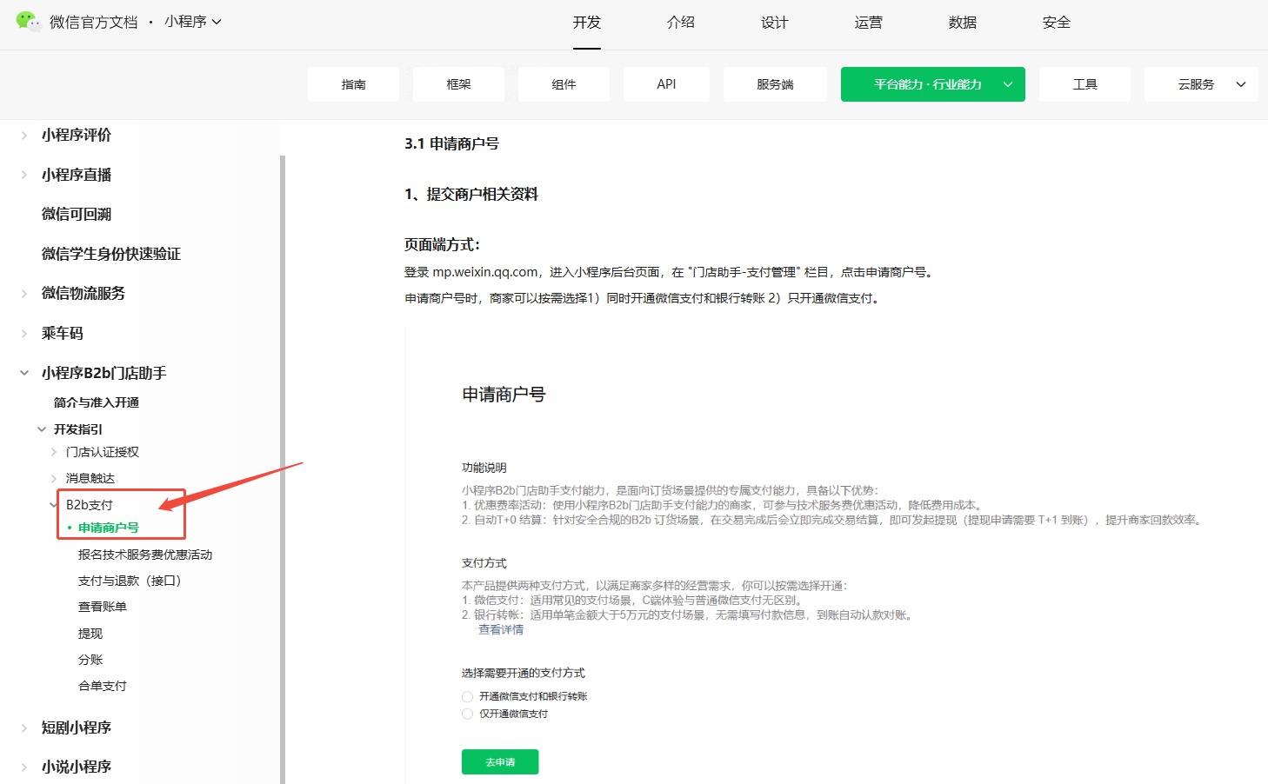
Task: Click the 页面端方式 subheading
Action: click(443, 245)
